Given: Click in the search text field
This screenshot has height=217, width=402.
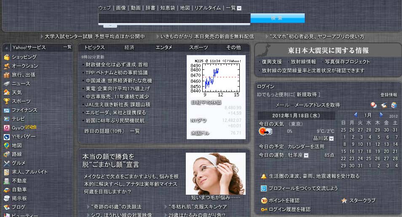Looking at the screenshot, I should (174, 19).
